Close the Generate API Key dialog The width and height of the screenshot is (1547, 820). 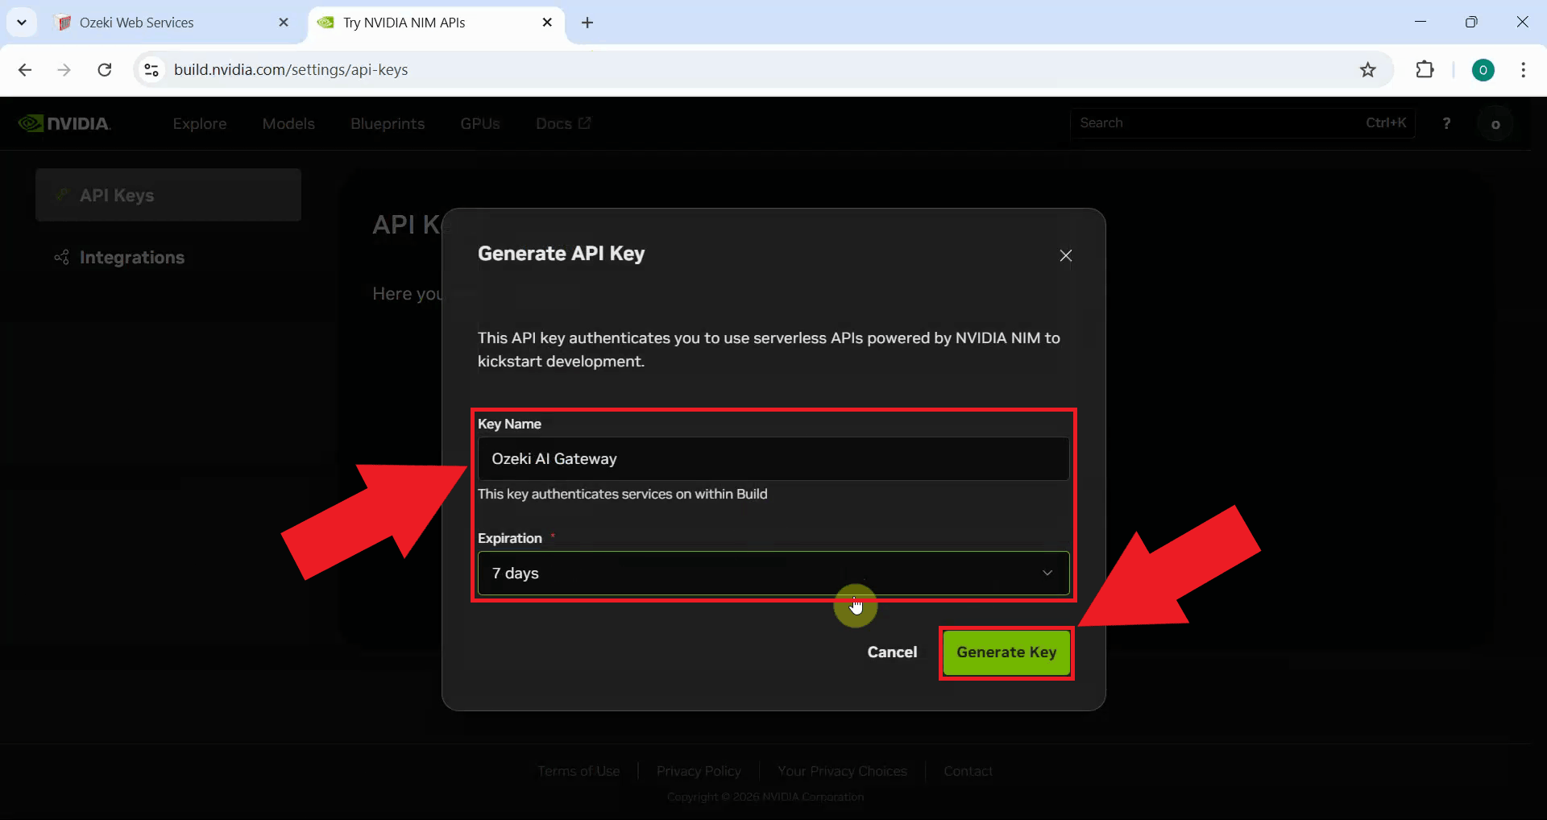[x=1066, y=255]
